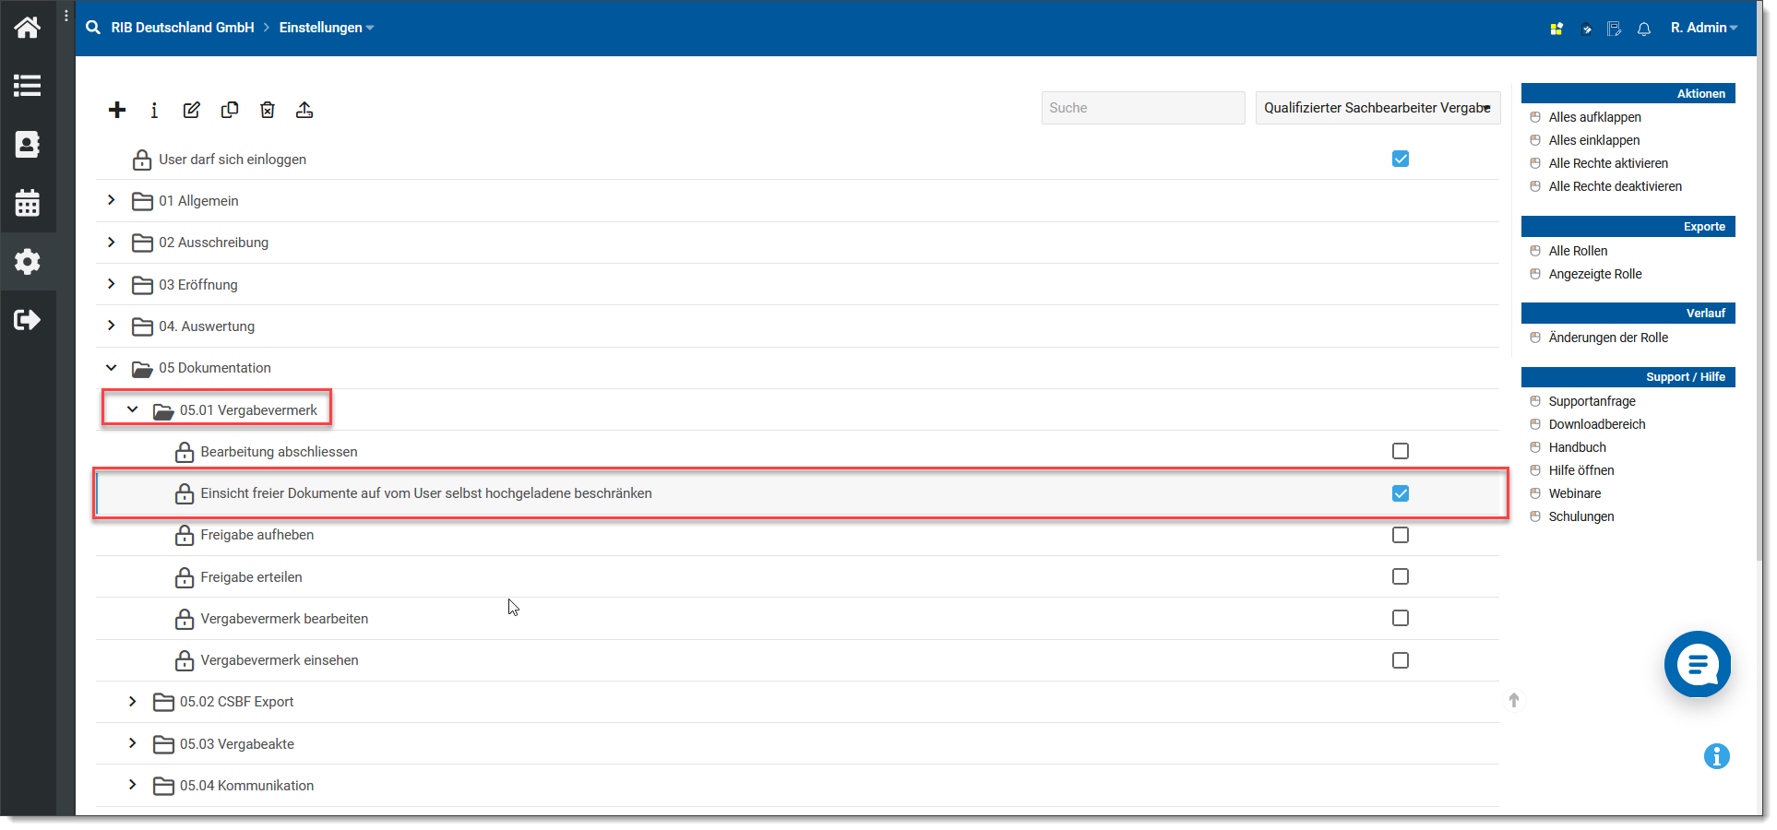Click the search magnifier in header

click(93, 28)
